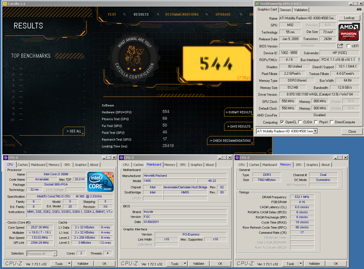Open Caches tab in the CPU-Z CPU window

coord(23,165)
